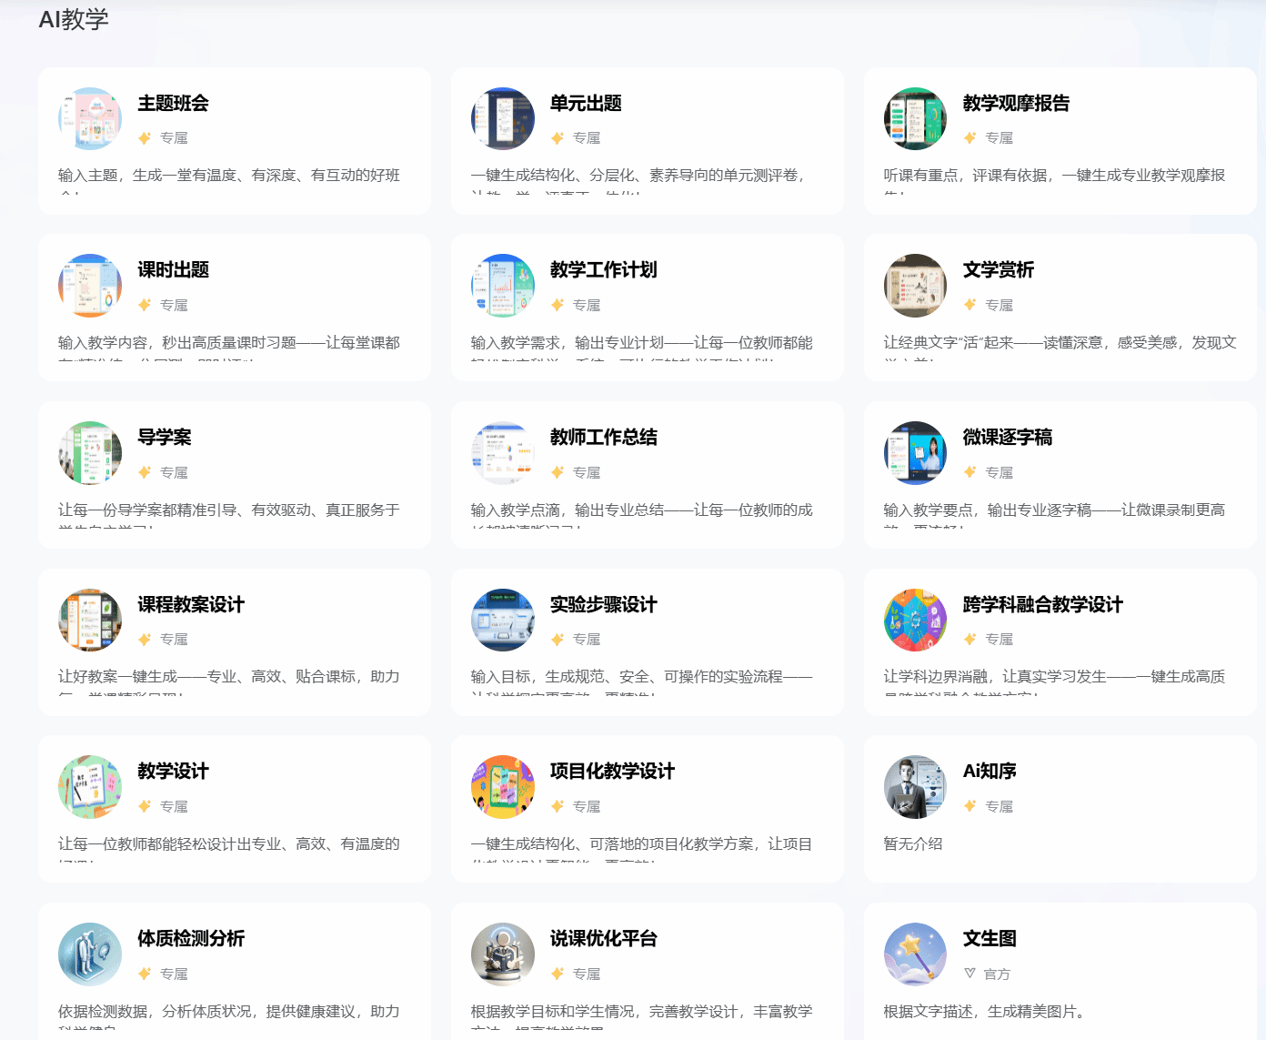Select the 教学观摩报告 icon
Viewport: 1266px width, 1040px height.
[x=915, y=119]
